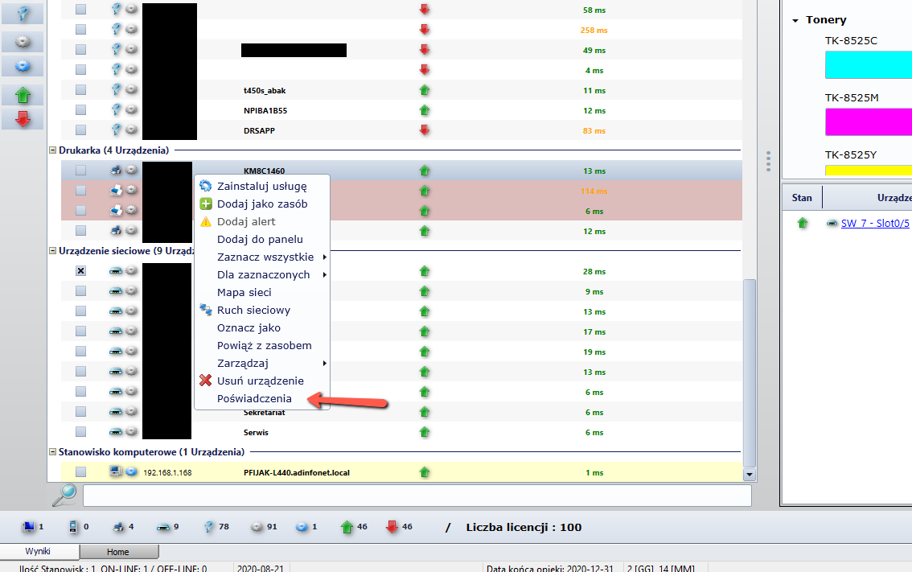Viewport: 912px width, 572px height.
Task: Switch to the Home tab
Action: click(118, 552)
